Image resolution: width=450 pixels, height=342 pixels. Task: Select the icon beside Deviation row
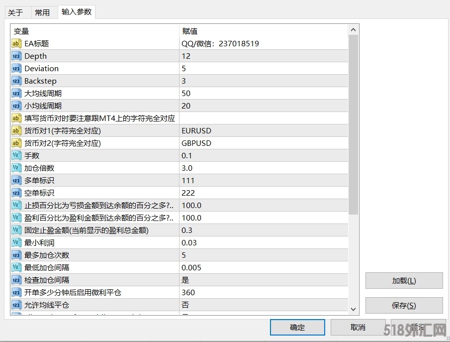pyautogui.click(x=16, y=69)
